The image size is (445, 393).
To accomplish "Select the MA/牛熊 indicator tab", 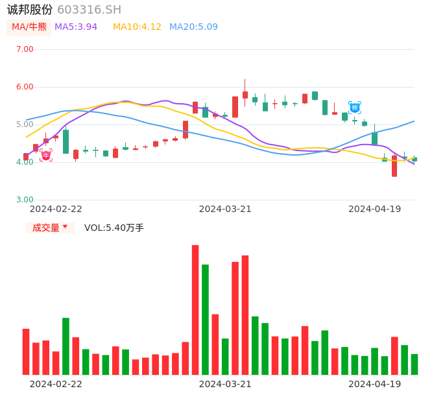I will (29, 27).
